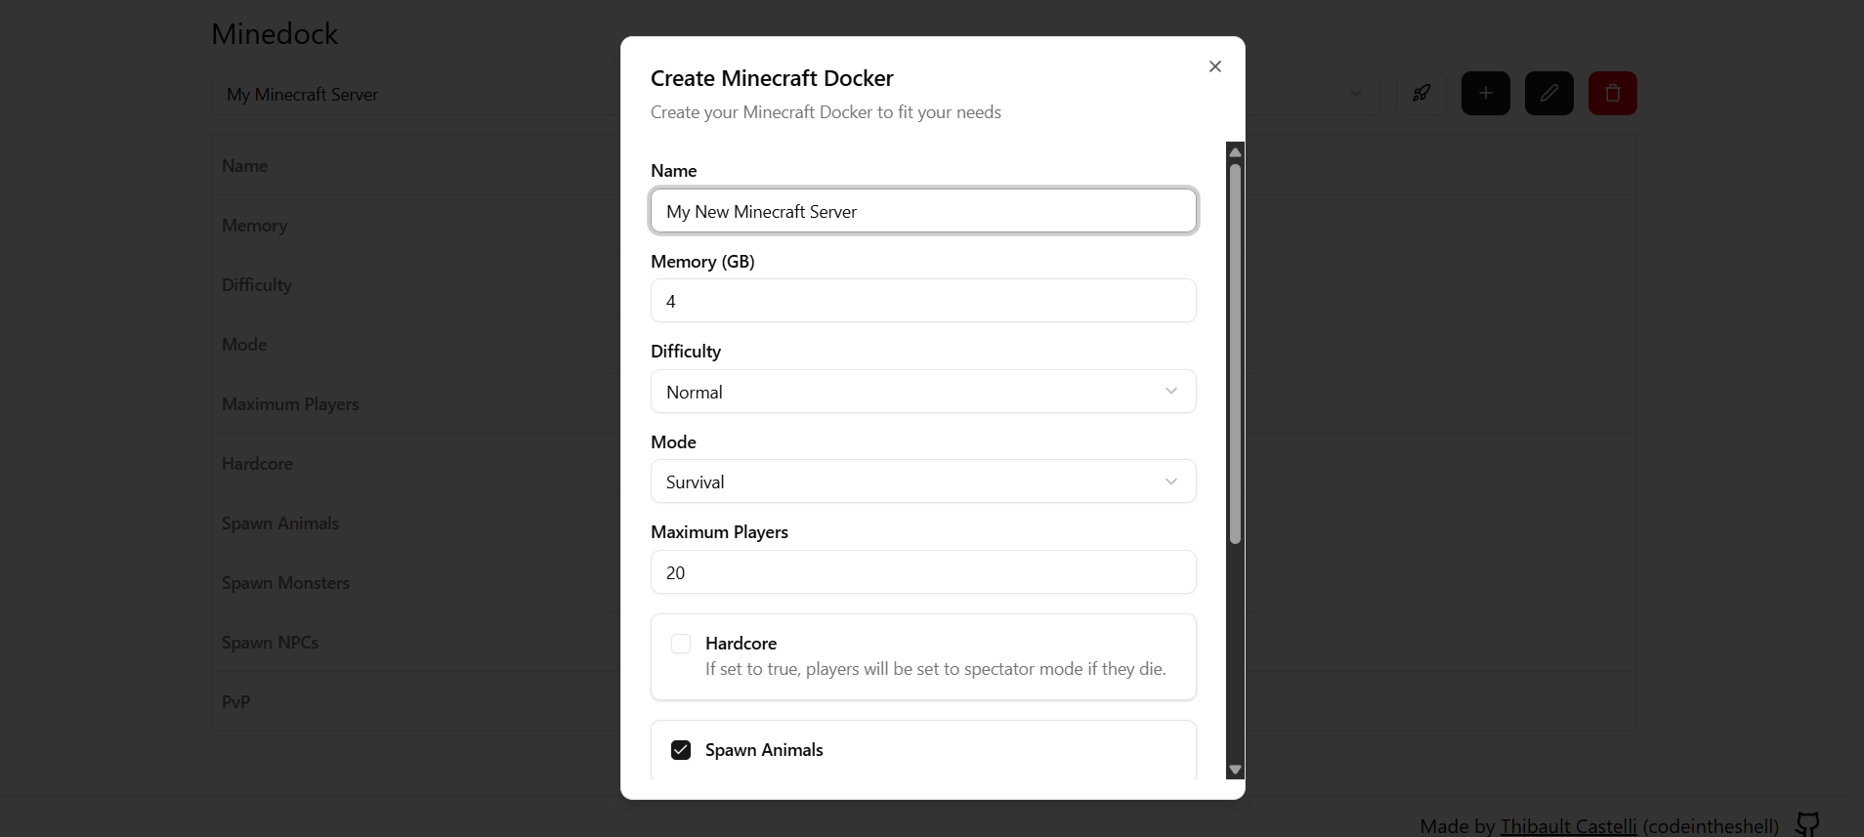Open the Difficulty dropdown showing Normal

click(x=923, y=392)
